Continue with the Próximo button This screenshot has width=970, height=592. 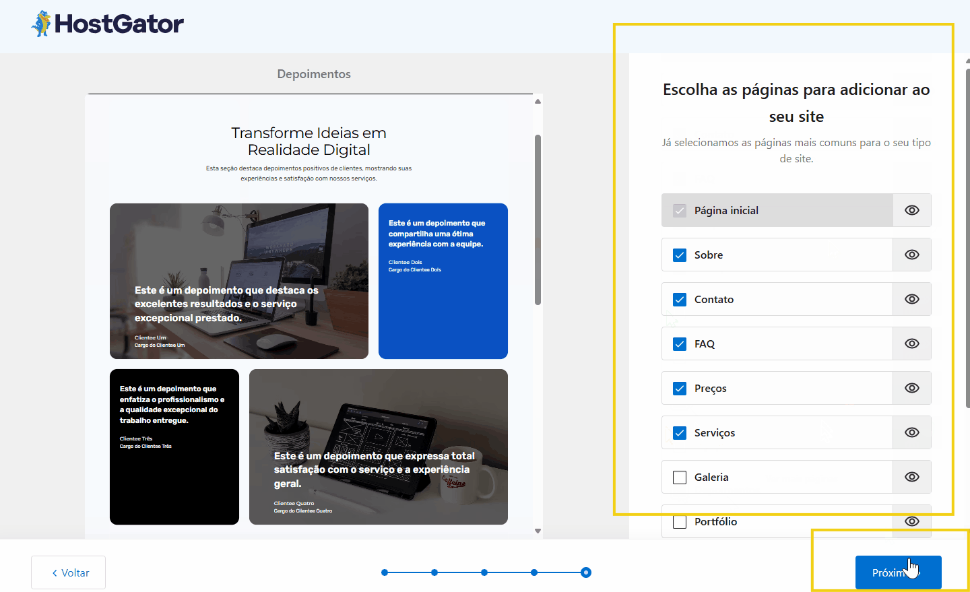click(898, 572)
